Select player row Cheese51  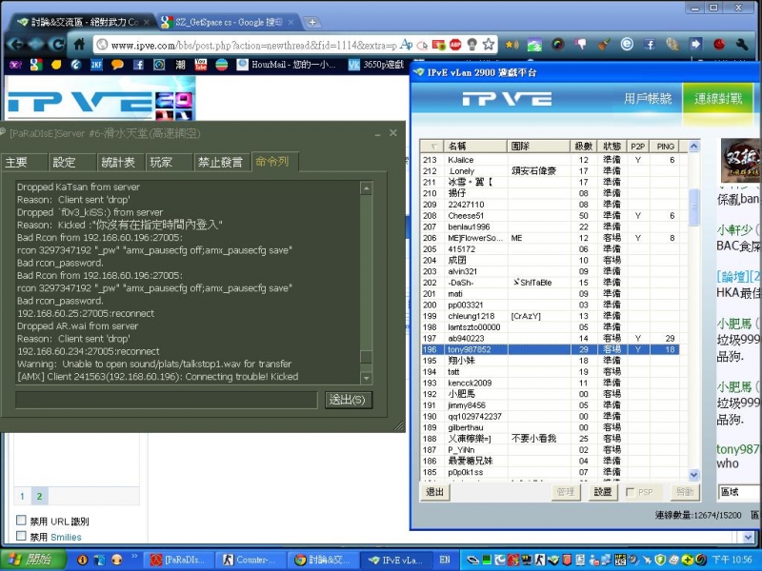click(550, 216)
